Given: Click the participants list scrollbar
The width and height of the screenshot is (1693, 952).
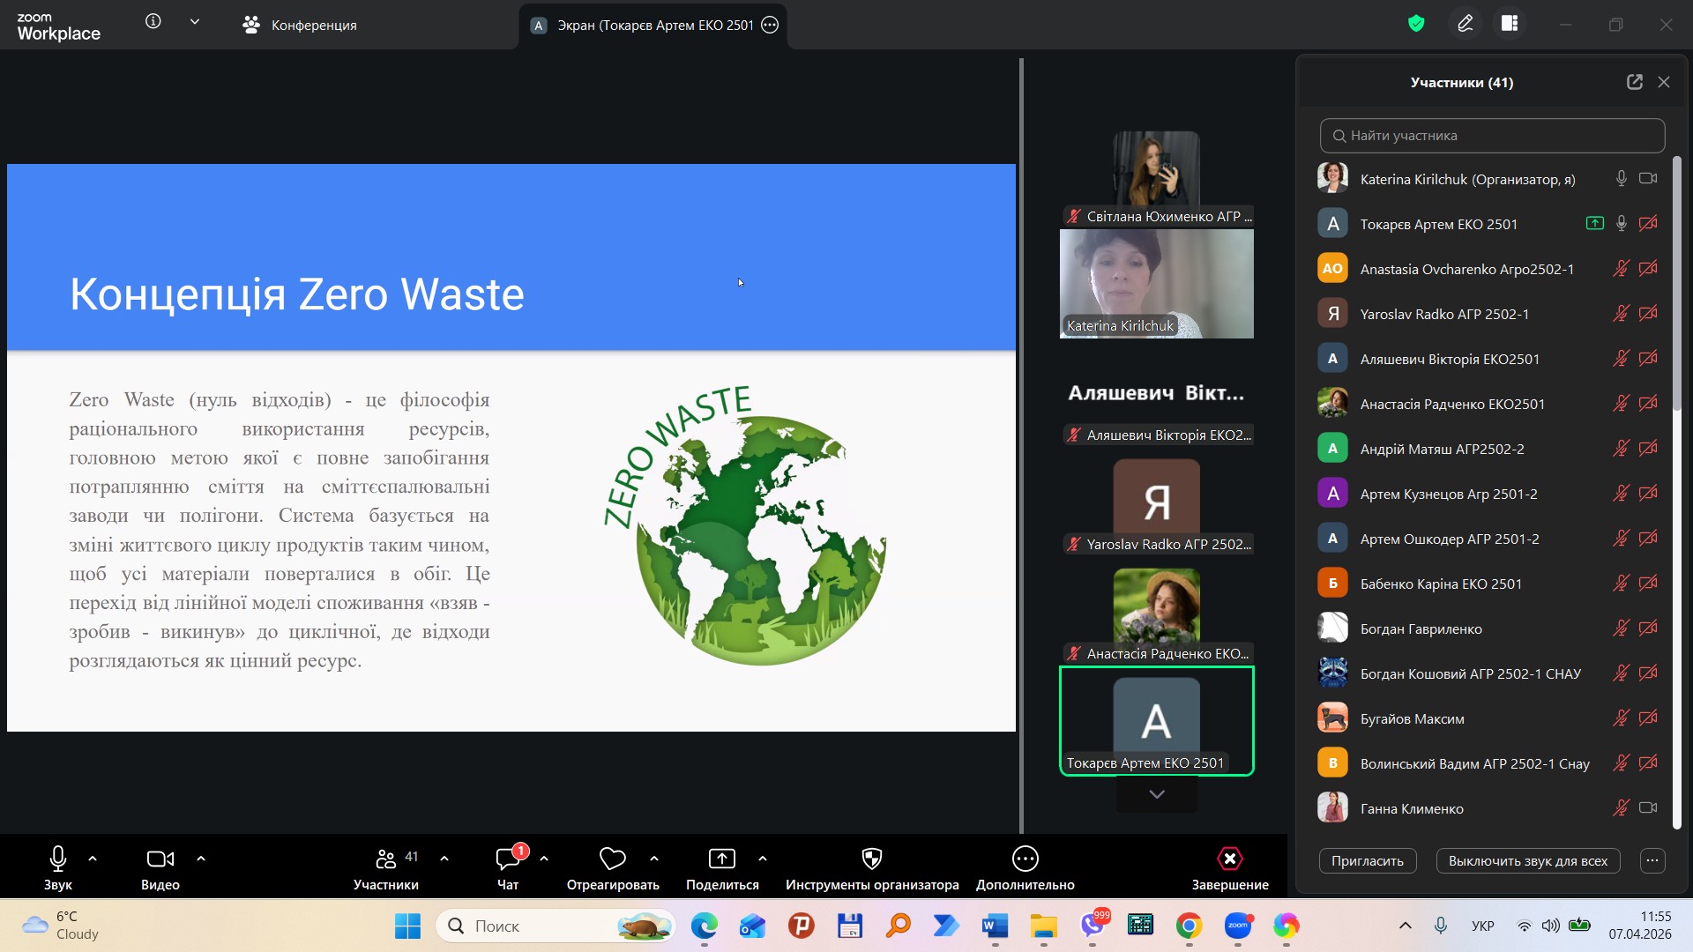Looking at the screenshot, I should click(1677, 282).
